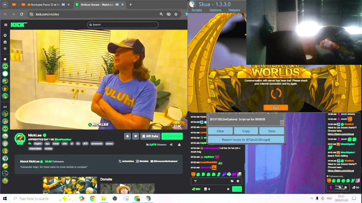
Task: Open @AmouranthsHusband YouTube link
Action: (164, 161)
